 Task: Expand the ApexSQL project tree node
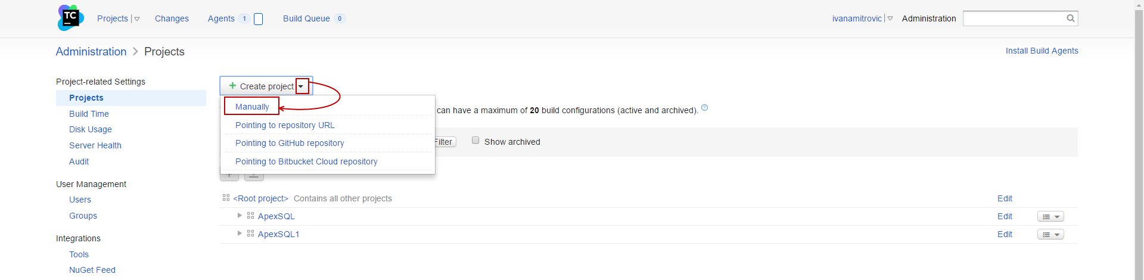[x=240, y=216]
